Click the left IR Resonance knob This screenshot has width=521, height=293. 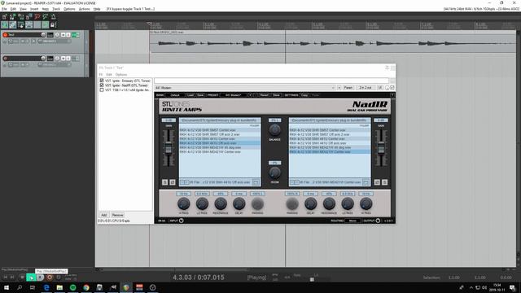pos(221,203)
